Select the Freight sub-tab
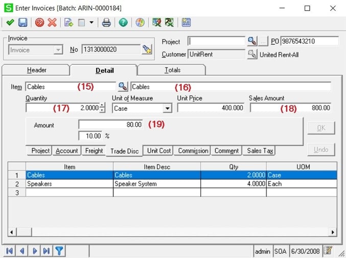 pos(94,151)
